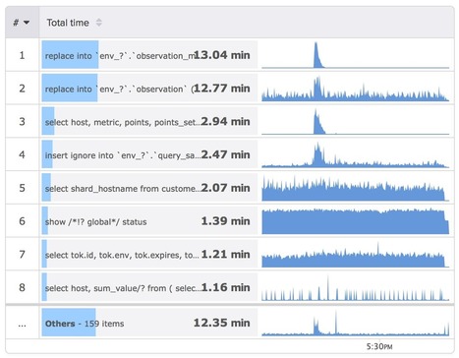This screenshot has width=459, height=358.
Task: Sort by the # column dropdown arrow
Action: 27,23
